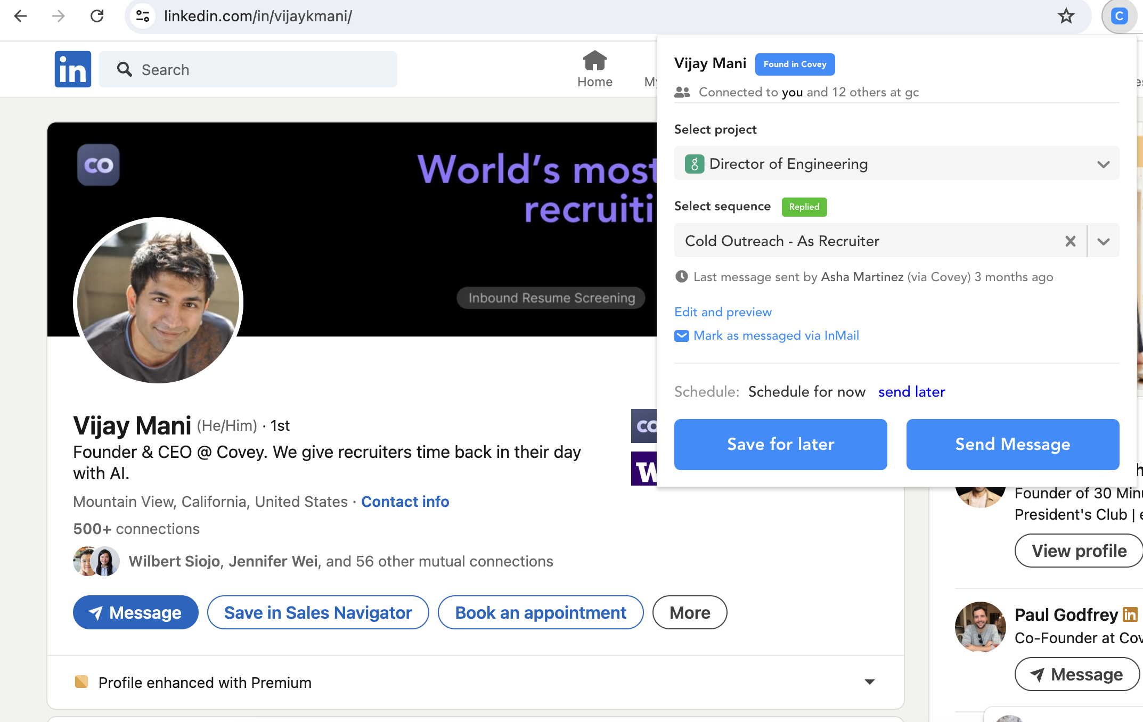Image resolution: width=1143 pixels, height=722 pixels.
Task: Clear the selected sequence with the X
Action: [1070, 241]
